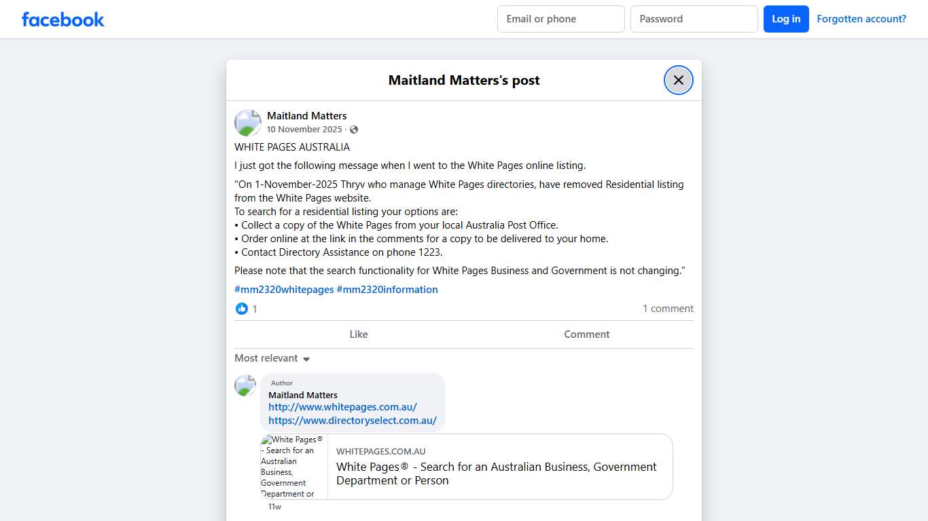Click inside the Email or phone field
The image size is (928, 521).
pyautogui.click(x=560, y=19)
